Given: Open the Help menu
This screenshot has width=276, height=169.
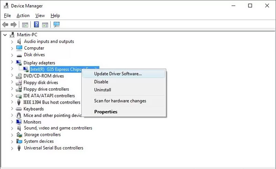Looking at the screenshot, I should [55, 16].
